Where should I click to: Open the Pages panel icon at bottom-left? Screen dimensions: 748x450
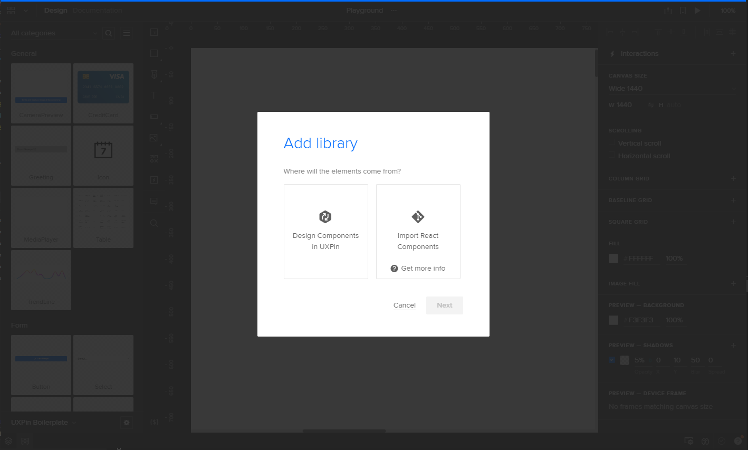point(25,441)
